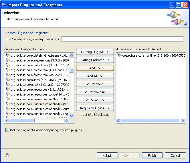Select org.eclipse.core.filesystem (1.1.0 row text
Viewport: 190px width, 163px height.
(x=40, y=70)
